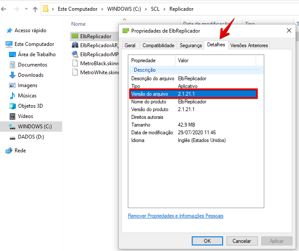Expand chevron after SCL breadcrumb
The height and width of the screenshot is (251, 299).
tap(164, 9)
